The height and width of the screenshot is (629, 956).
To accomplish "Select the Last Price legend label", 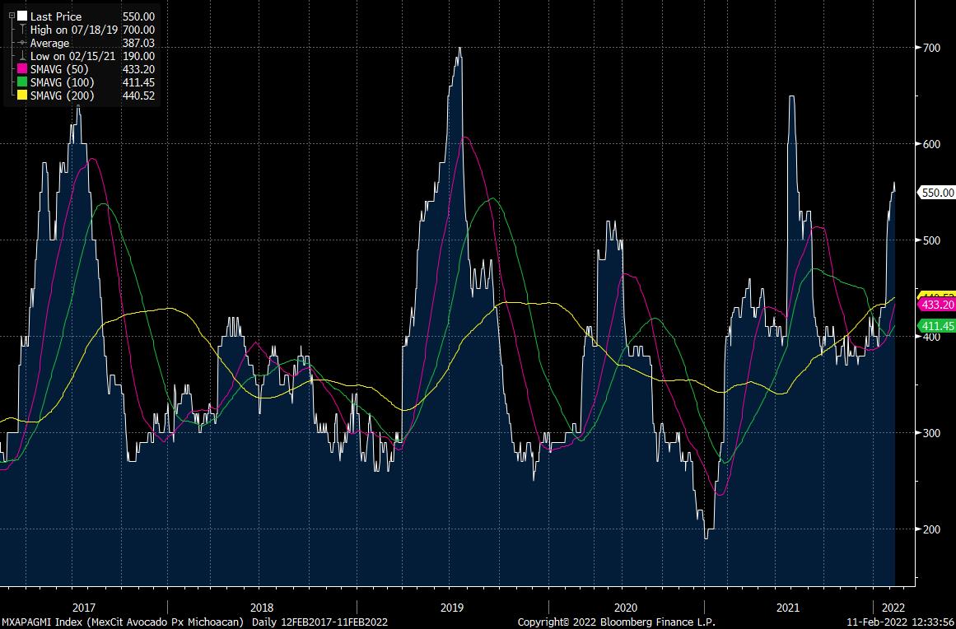I will click(56, 16).
